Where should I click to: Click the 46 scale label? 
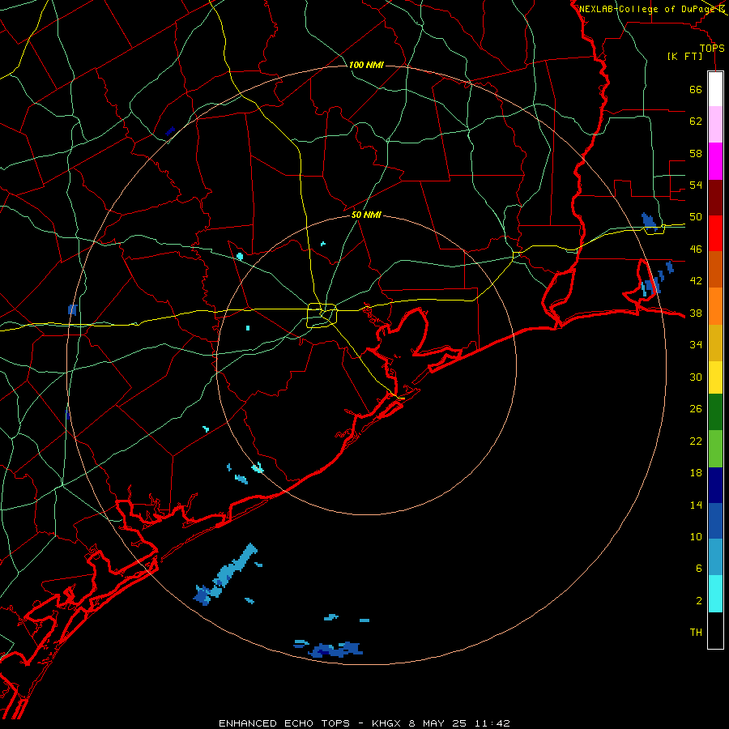click(696, 249)
